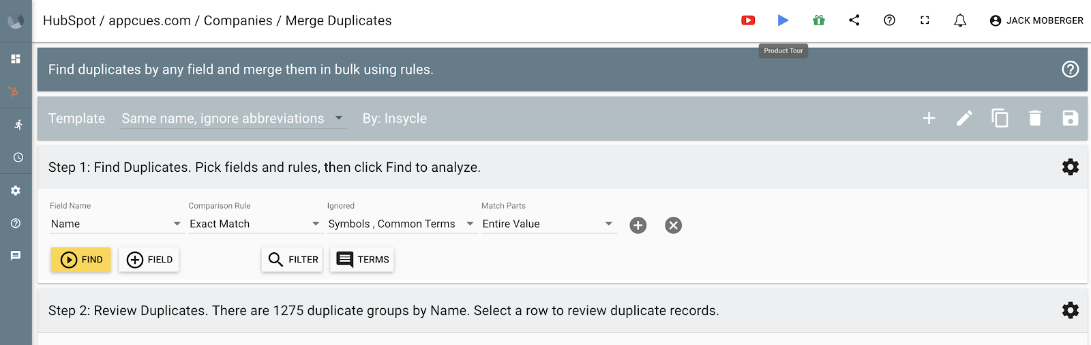Click the breadcrumb title Merge Duplicates
The height and width of the screenshot is (345, 1091).
click(x=338, y=20)
